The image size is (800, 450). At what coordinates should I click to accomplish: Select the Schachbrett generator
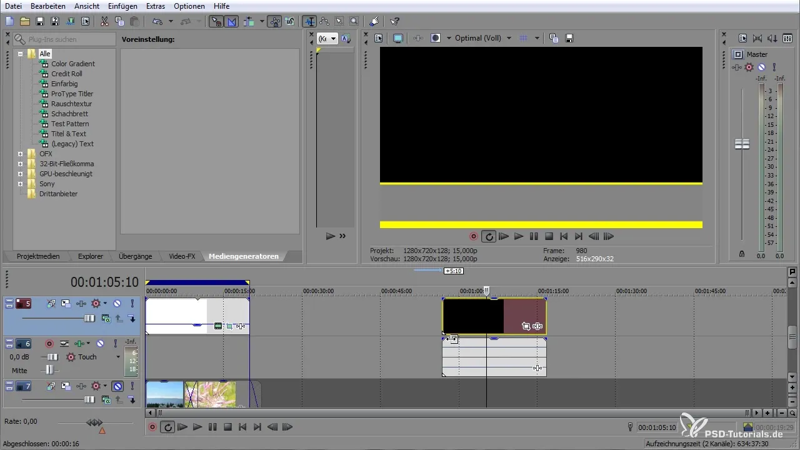69,114
